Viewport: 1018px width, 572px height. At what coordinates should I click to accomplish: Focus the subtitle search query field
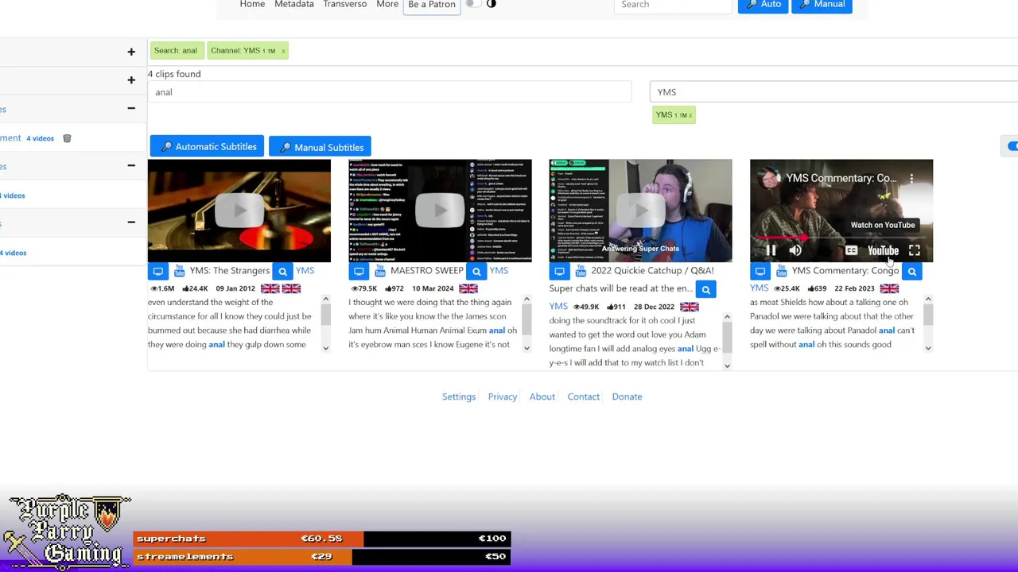coord(390,92)
